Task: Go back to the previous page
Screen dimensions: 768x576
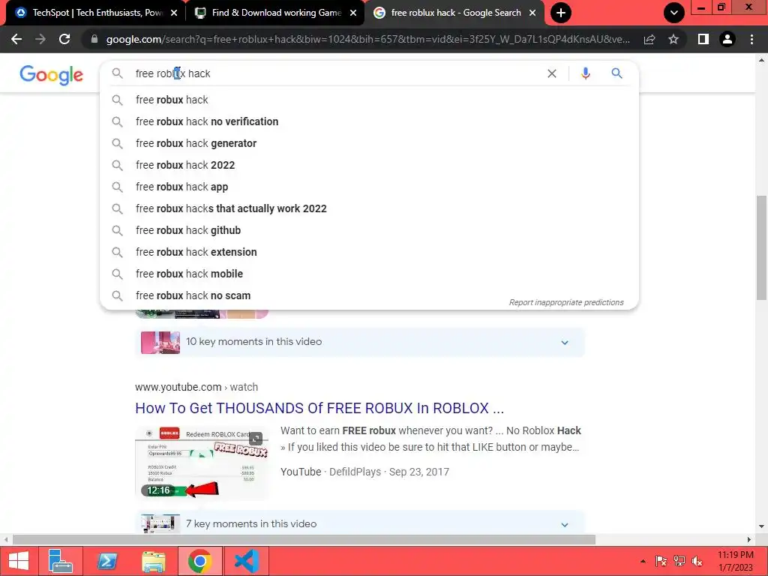Action: point(16,39)
